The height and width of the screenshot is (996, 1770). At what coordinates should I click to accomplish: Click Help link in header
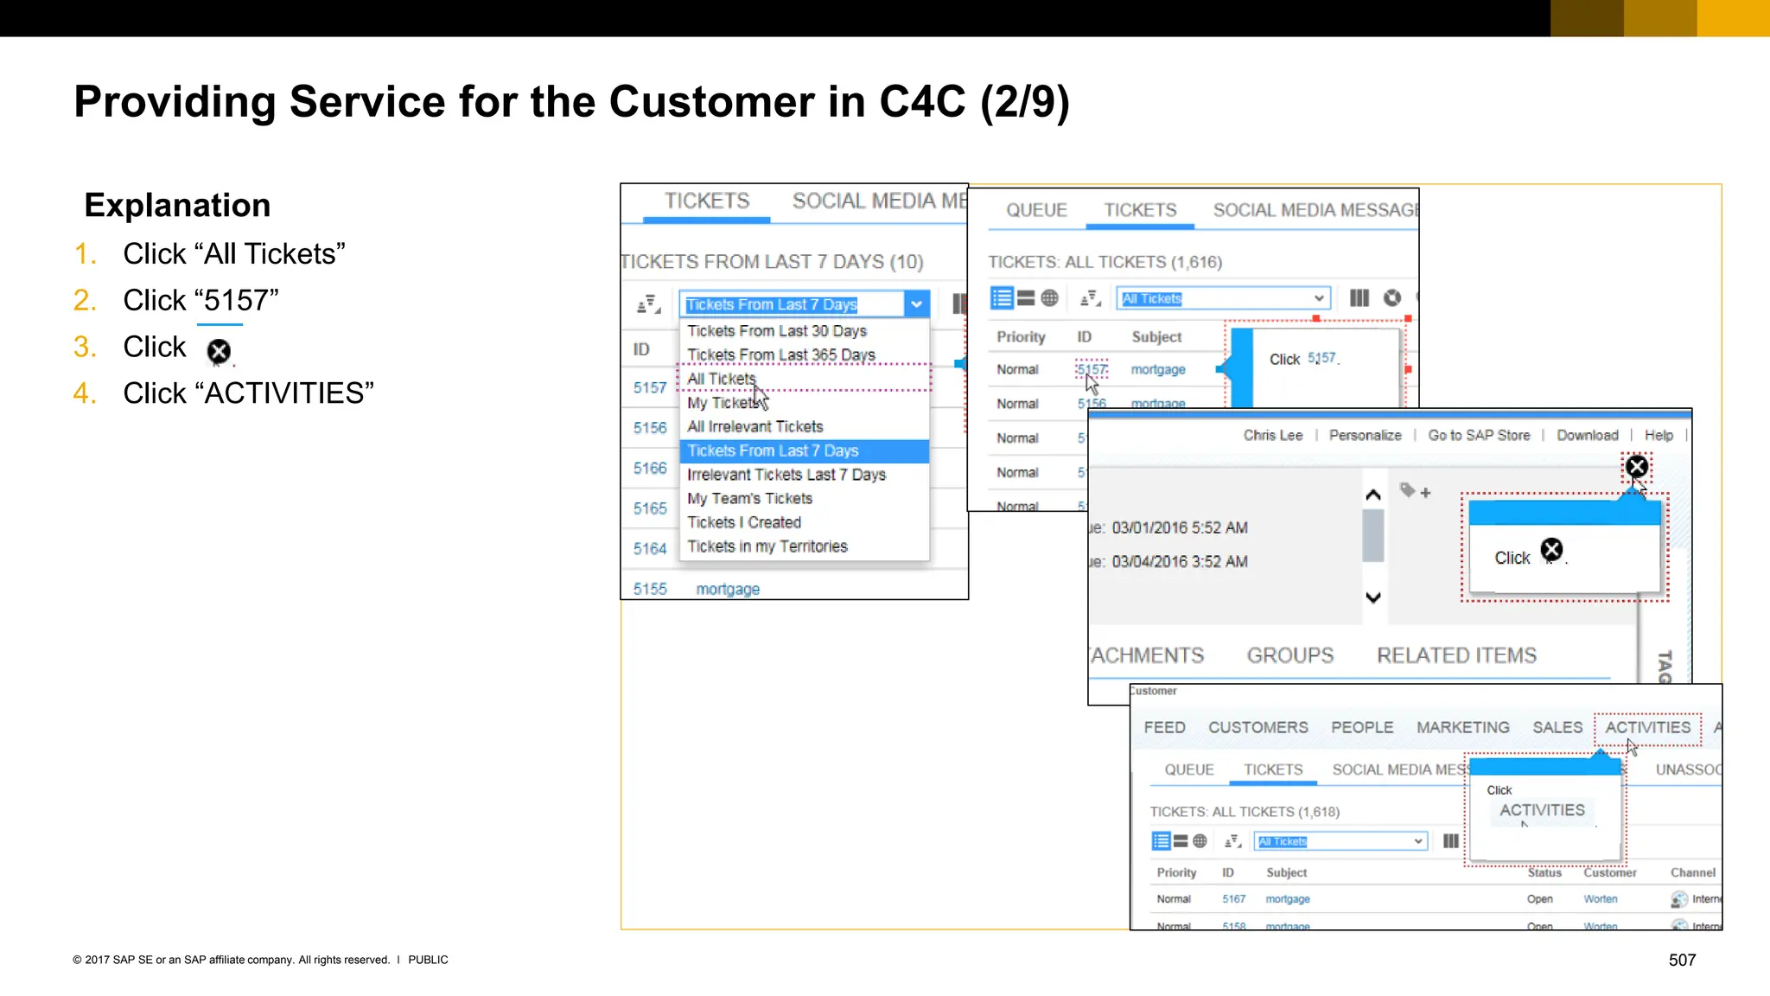click(1659, 435)
